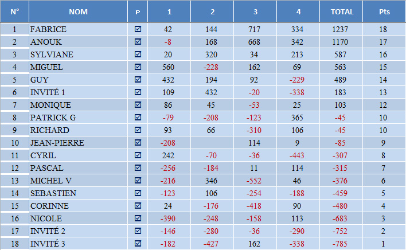
Task: Click the TOTAL column header
Action: click(x=342, y=11)
